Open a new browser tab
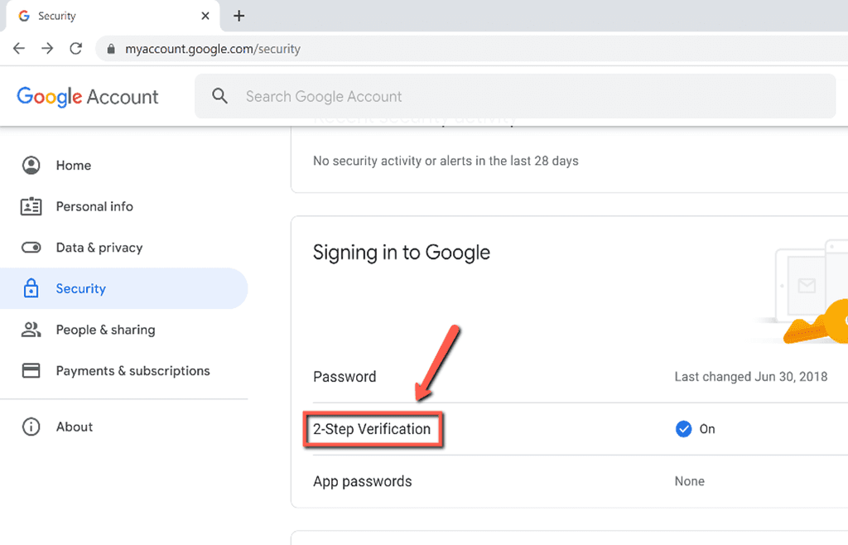Screen dimensions: 848x545 pos(239,16)
